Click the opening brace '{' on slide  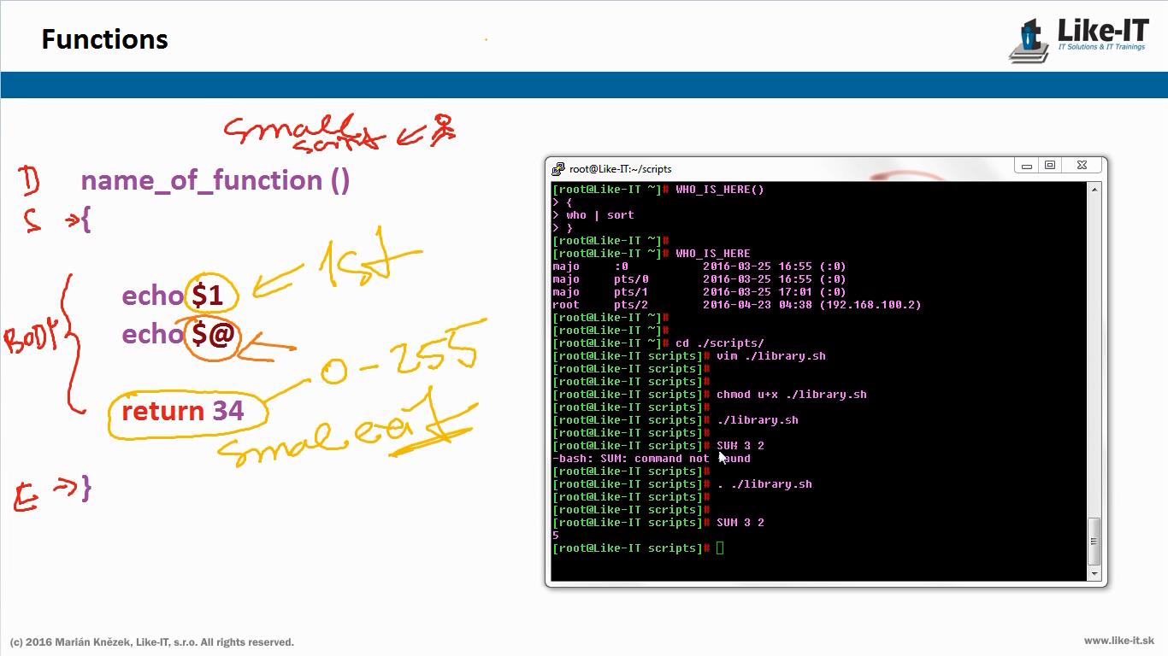pos(86,220)
